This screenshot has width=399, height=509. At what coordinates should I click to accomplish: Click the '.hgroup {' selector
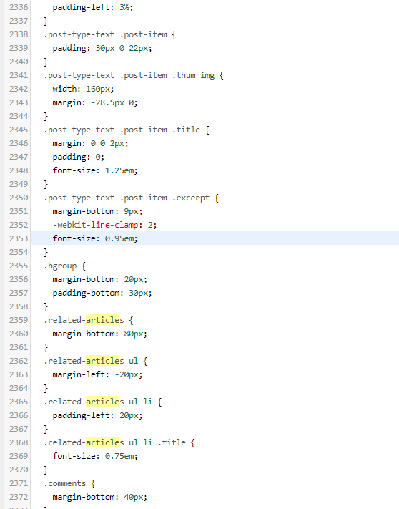(64, 266)
